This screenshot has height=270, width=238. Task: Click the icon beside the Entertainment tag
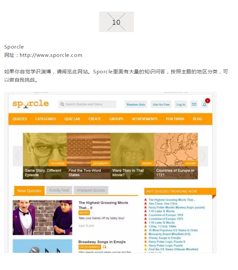(104, 247)
